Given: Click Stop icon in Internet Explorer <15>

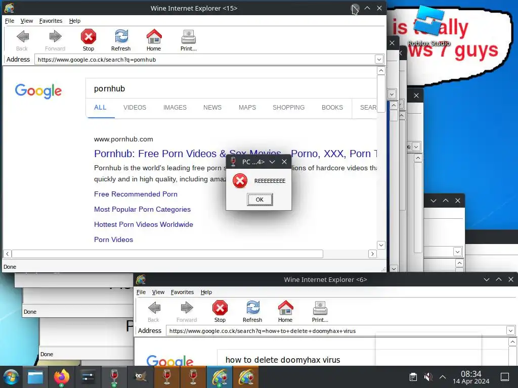Looking at the screenshot, I should pos(88,36).
